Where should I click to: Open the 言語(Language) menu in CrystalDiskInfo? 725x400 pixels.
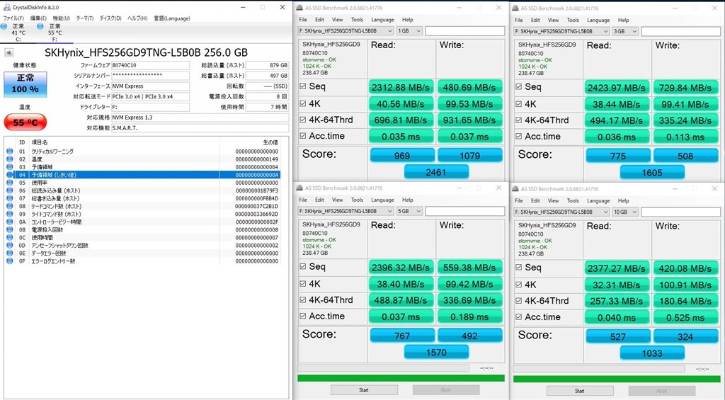pyautogui.click(x=171, y=18)
